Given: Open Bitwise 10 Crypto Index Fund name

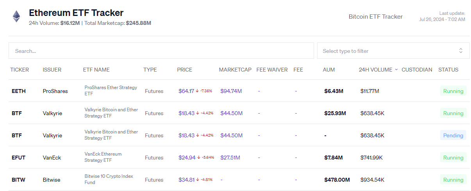Looking at the screenshot, I should point(109,179).
